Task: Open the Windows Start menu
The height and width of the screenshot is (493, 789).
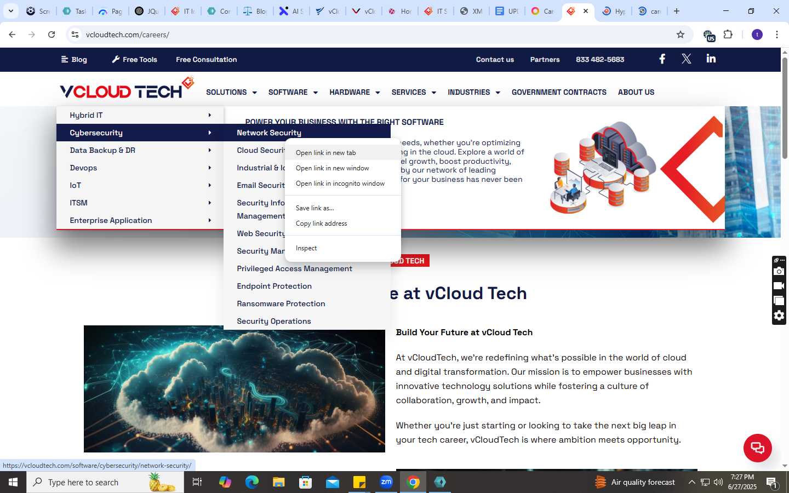Action: pyautogui.click(x=13, y=482)
